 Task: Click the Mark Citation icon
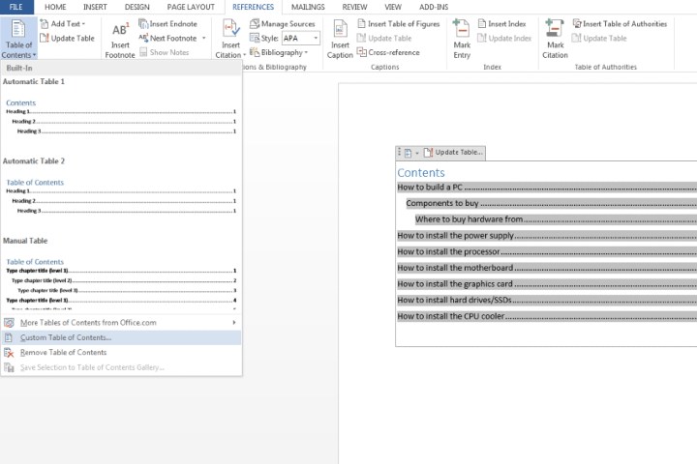[555, 29]
